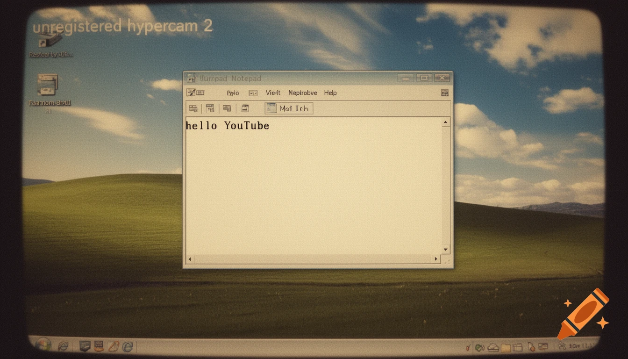Viewport: 628px width, 359px height.
Task: Click the Internet Explorer icon beside the Start orb
Action: pos(63,346)
